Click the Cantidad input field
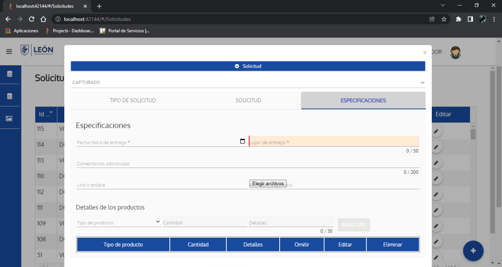Image resolution: width=502 pixels, height=267 pixels. (x=205, y=222)
